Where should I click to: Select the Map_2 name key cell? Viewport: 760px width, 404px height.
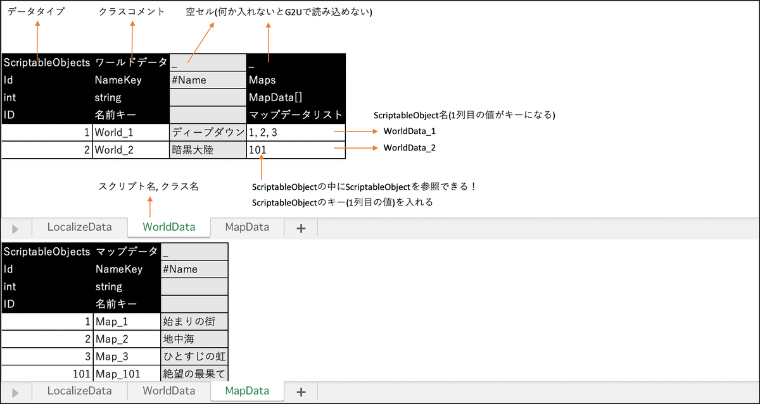[127, 340]
